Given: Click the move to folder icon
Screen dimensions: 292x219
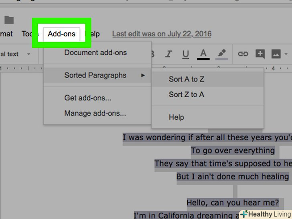Looking at the screenshot, I should coord(9,20).
